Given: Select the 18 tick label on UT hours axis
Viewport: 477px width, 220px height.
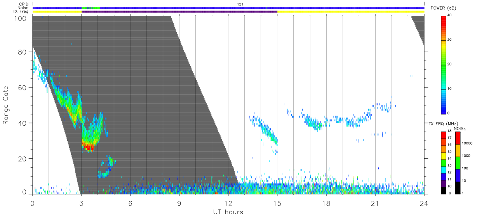Looking at the screenshot, I should click(326, 203).
